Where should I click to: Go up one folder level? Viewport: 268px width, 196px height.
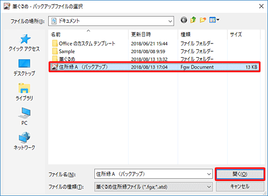(x=193, y=20)
